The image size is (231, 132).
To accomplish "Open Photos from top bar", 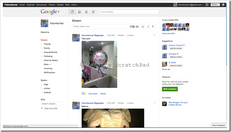I will 52,5.
